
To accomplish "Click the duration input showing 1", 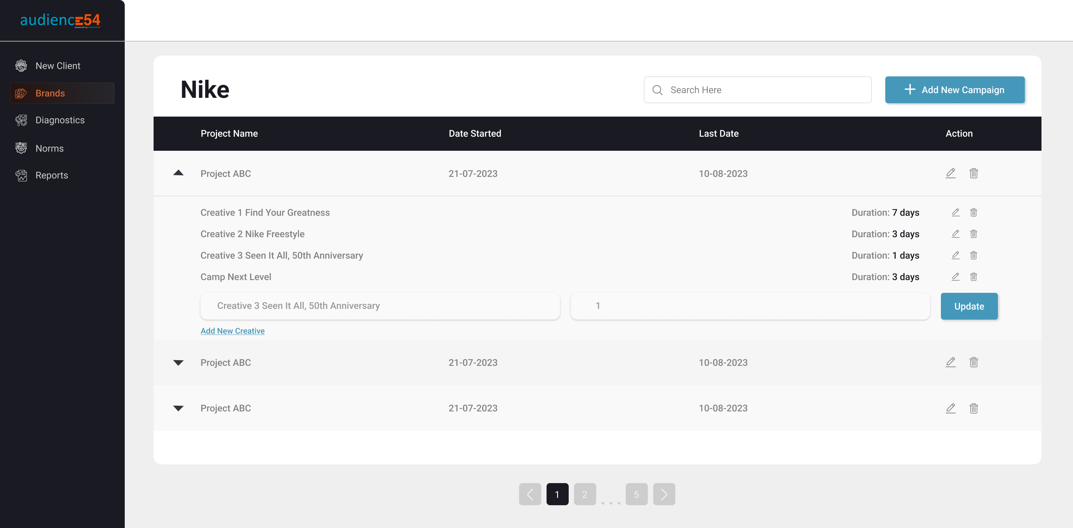I will click(x=750, y=306).
